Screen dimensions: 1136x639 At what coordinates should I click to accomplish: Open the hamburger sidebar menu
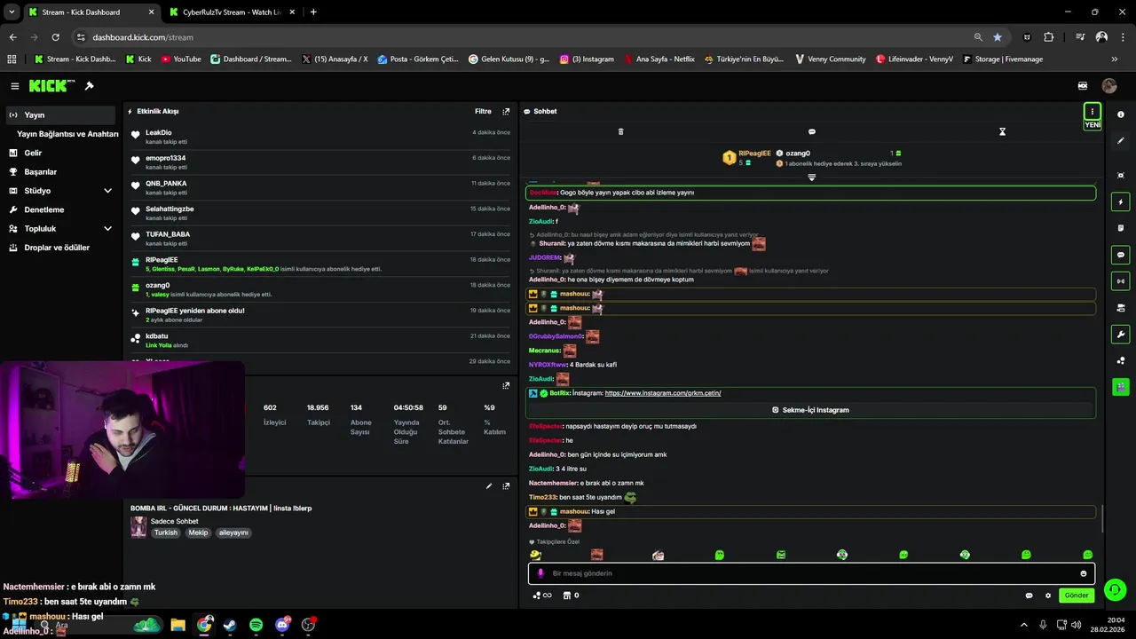(15, 86)
